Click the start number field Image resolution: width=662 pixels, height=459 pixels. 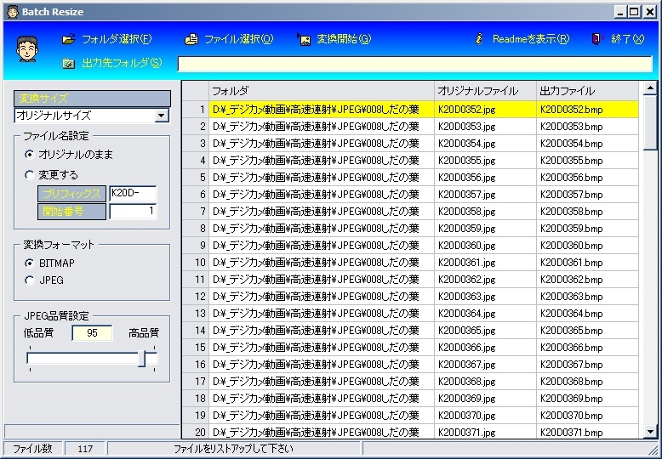click(x=133, y=212)
